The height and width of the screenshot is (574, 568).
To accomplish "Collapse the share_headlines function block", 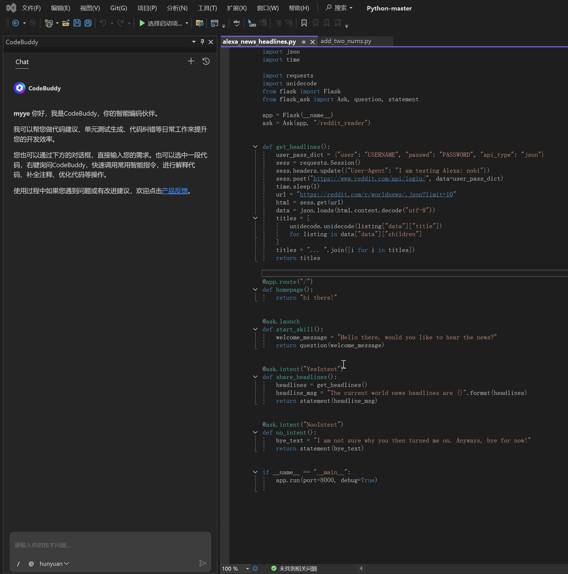I will click(255, 377).
